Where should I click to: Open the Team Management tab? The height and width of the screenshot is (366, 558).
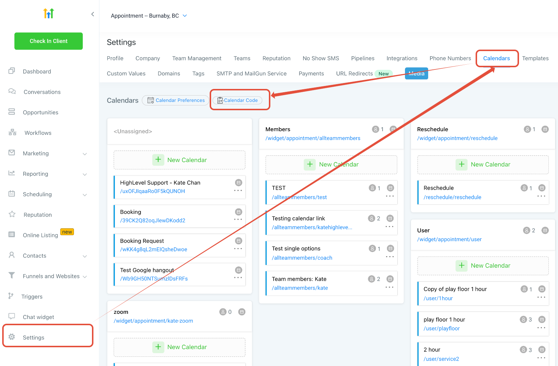point(197,58)
